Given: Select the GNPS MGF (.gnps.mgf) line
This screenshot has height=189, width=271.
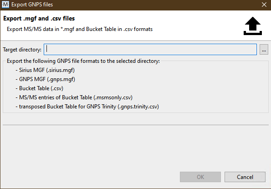Looking at the screenshot, I should [x=45, y=79].
